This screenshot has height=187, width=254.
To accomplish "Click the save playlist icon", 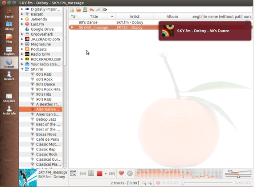I will (x=85, y=10).
